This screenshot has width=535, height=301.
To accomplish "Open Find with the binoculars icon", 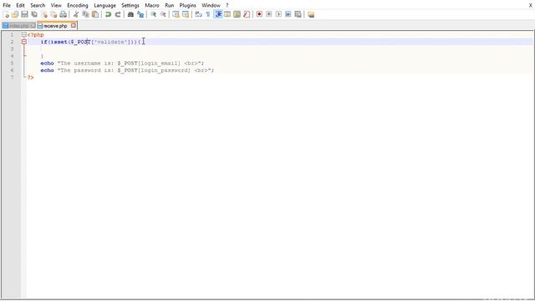I will coord(130,14).
